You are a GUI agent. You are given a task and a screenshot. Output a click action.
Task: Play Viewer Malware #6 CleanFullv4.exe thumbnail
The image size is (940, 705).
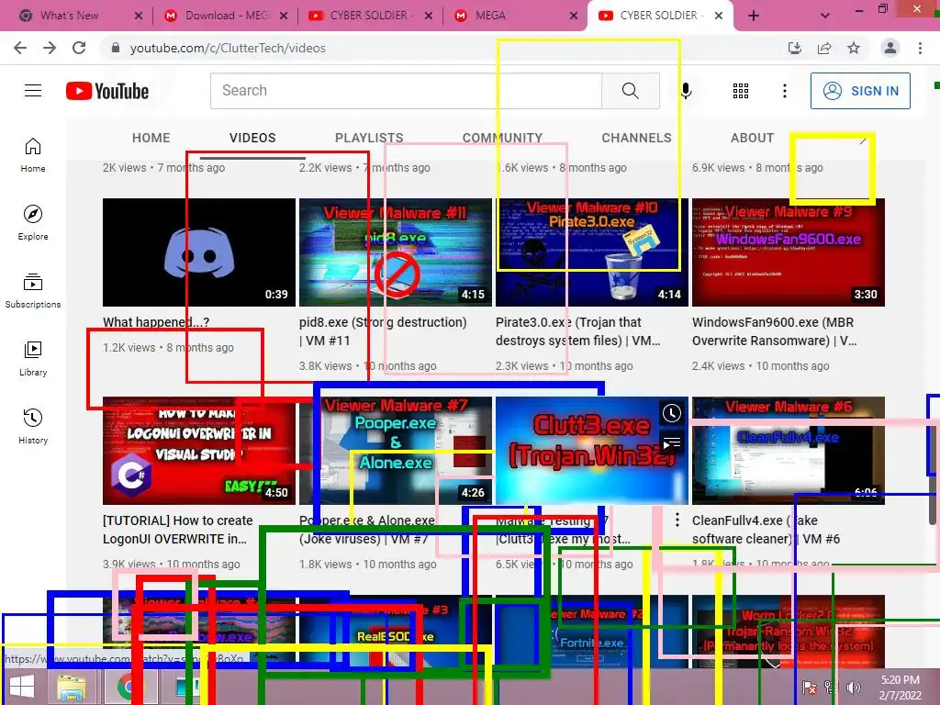pyautogui.click(x=789, y=451)
